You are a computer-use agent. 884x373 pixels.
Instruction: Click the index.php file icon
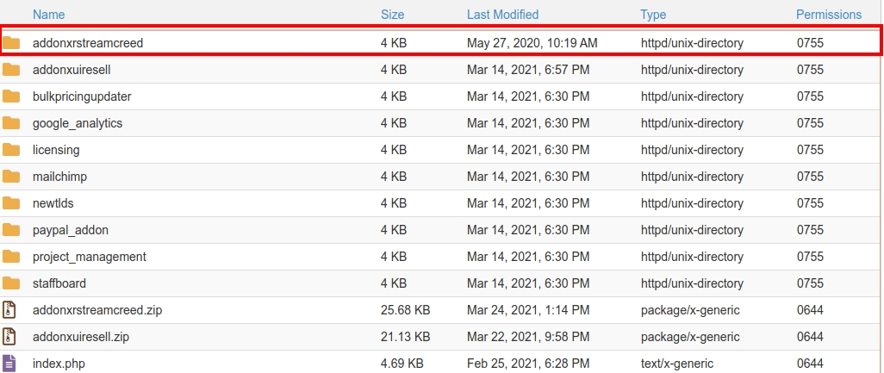tap(10, 364)
